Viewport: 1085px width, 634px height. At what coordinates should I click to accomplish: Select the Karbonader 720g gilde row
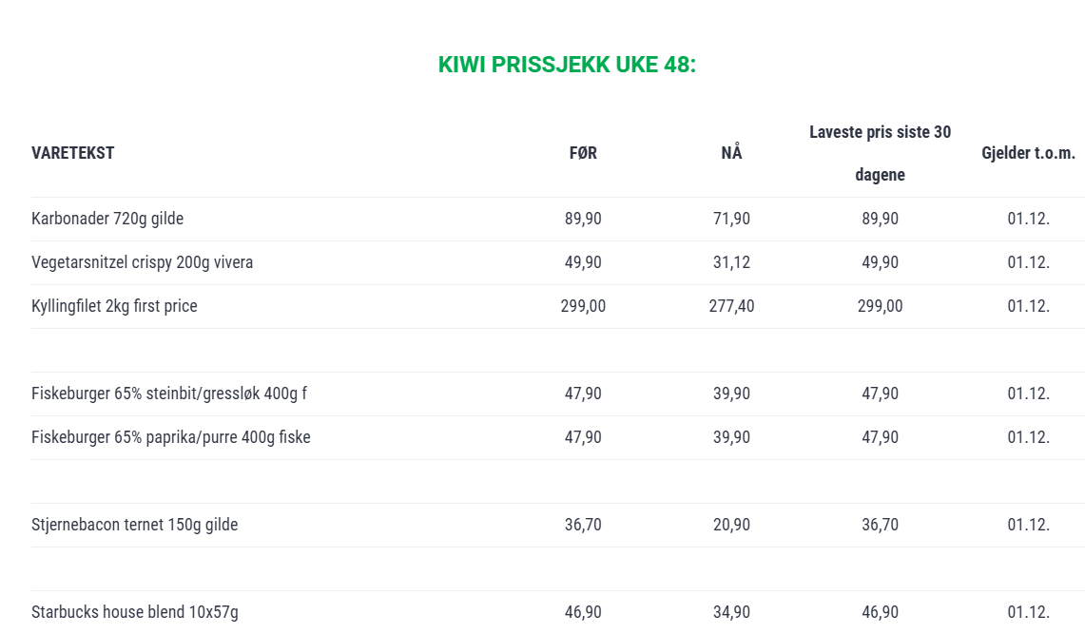pyautogui.click(x=558, y=219)
